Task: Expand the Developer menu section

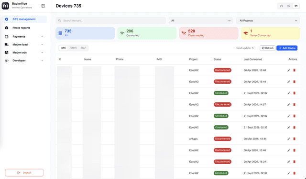Action: pyautogui.click(x=24, y=60)
